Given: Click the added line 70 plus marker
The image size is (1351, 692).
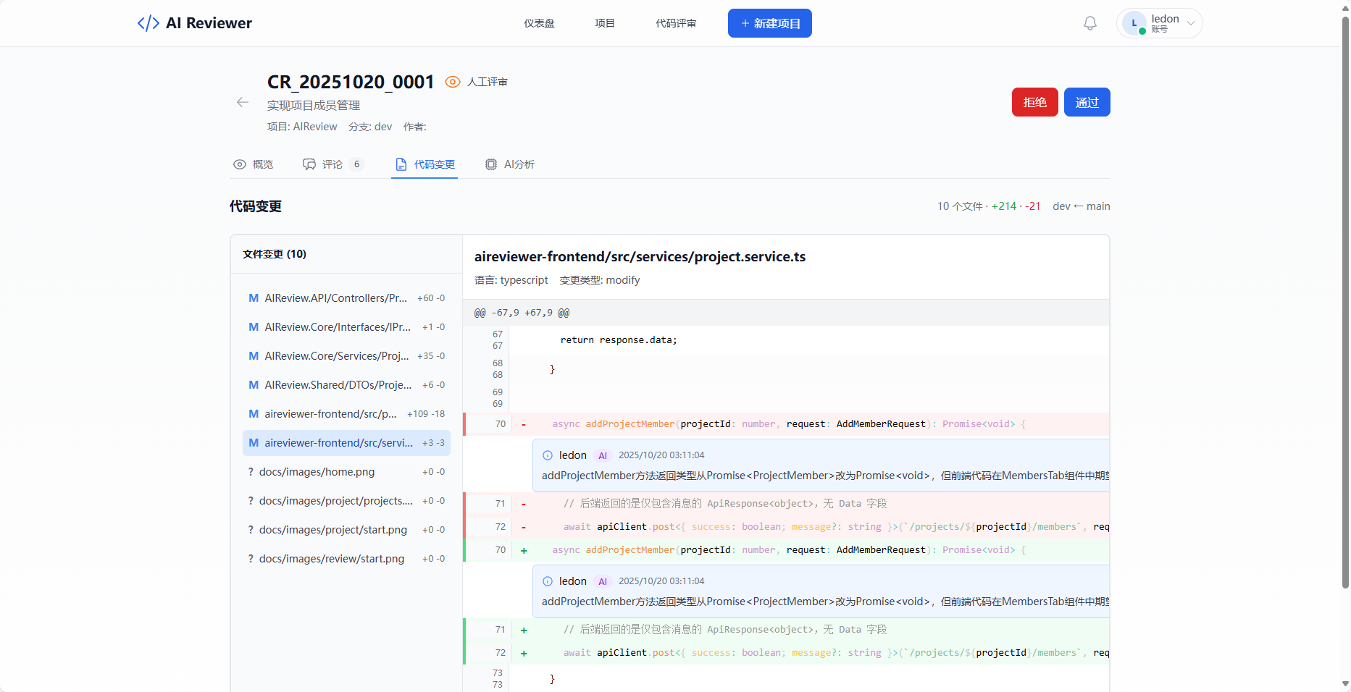Looking at the screenshot, I should point(524,550).
